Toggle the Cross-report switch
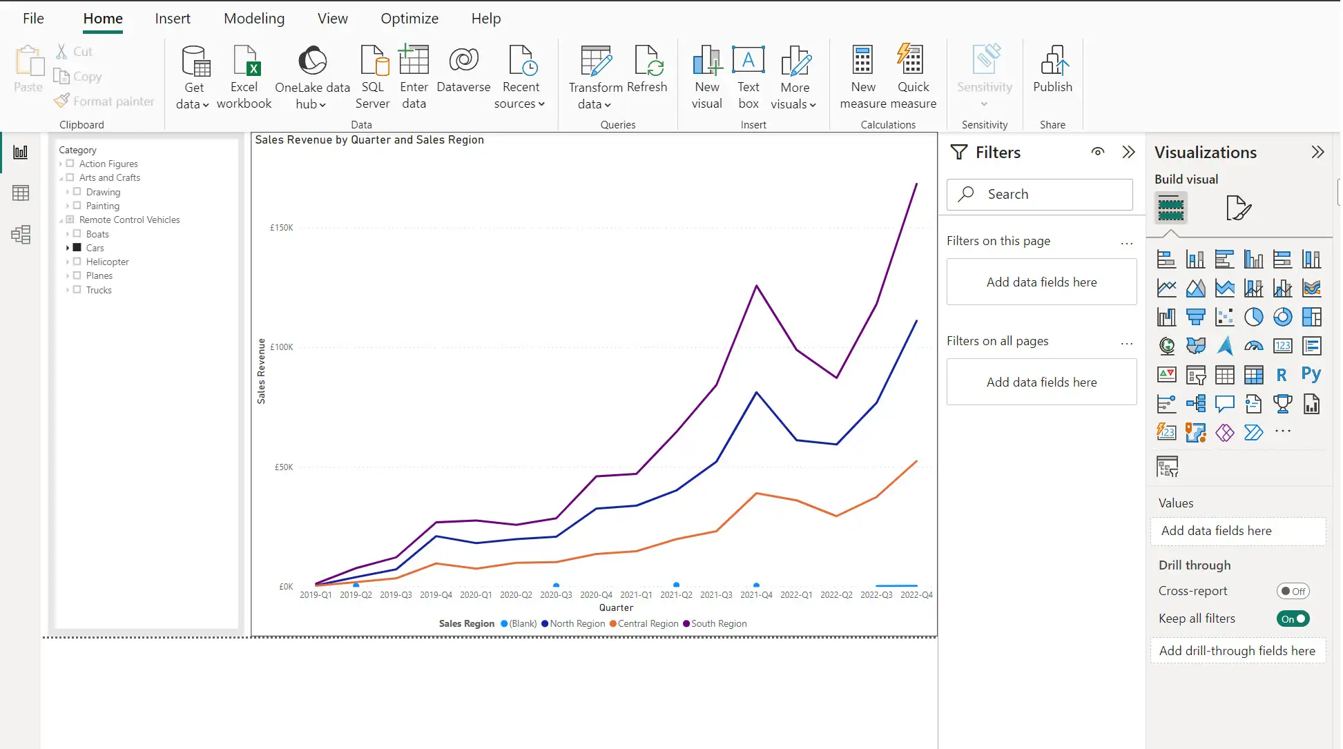1343x749 pixels. 1293,591
